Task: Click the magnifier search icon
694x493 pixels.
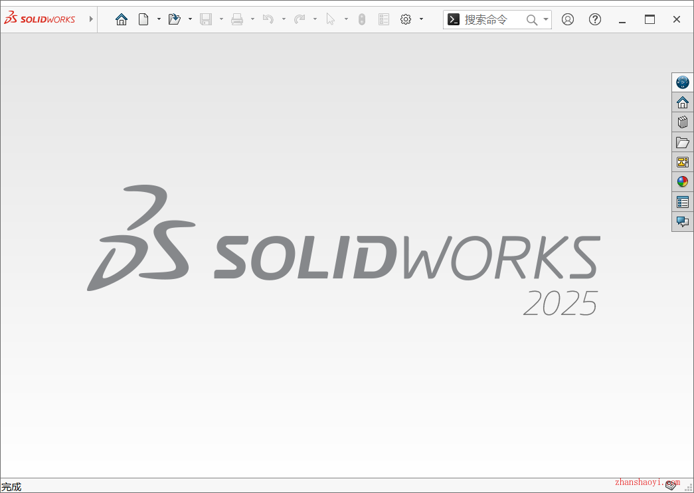Action: pyautogui.click(x=532, y=19)
